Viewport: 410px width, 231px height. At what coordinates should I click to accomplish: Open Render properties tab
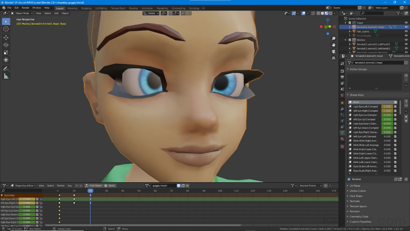(x=342, y=71)
